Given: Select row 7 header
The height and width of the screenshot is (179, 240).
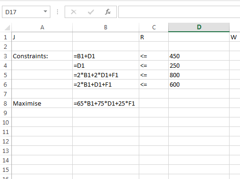Looking at the screenshot, I should [x=6, y=94].
